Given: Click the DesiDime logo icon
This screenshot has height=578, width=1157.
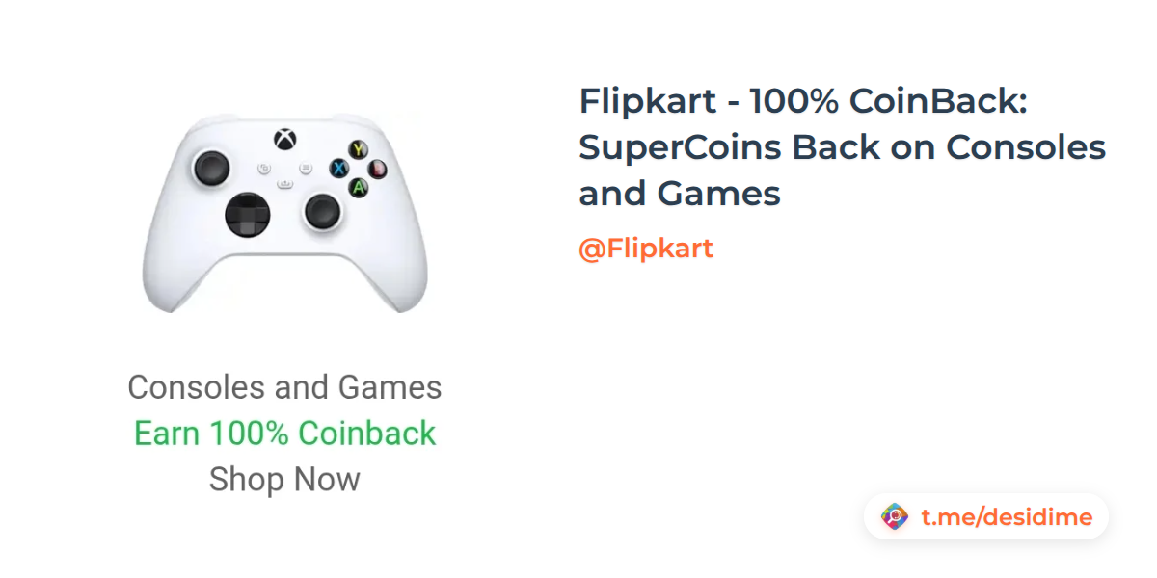Looking at the screenshot, I should point(895,517).
